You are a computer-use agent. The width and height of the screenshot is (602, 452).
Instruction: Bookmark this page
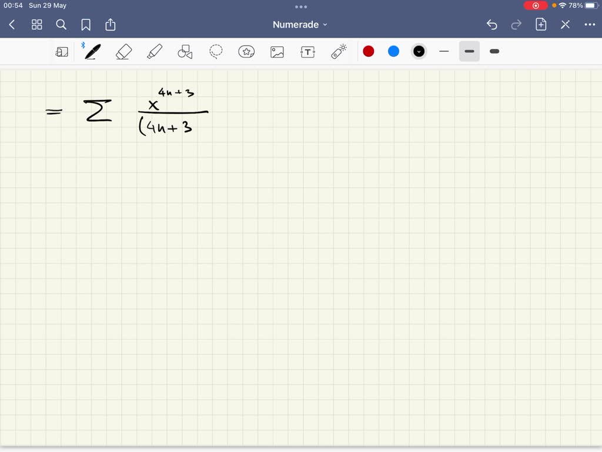(x=86, y=25)
